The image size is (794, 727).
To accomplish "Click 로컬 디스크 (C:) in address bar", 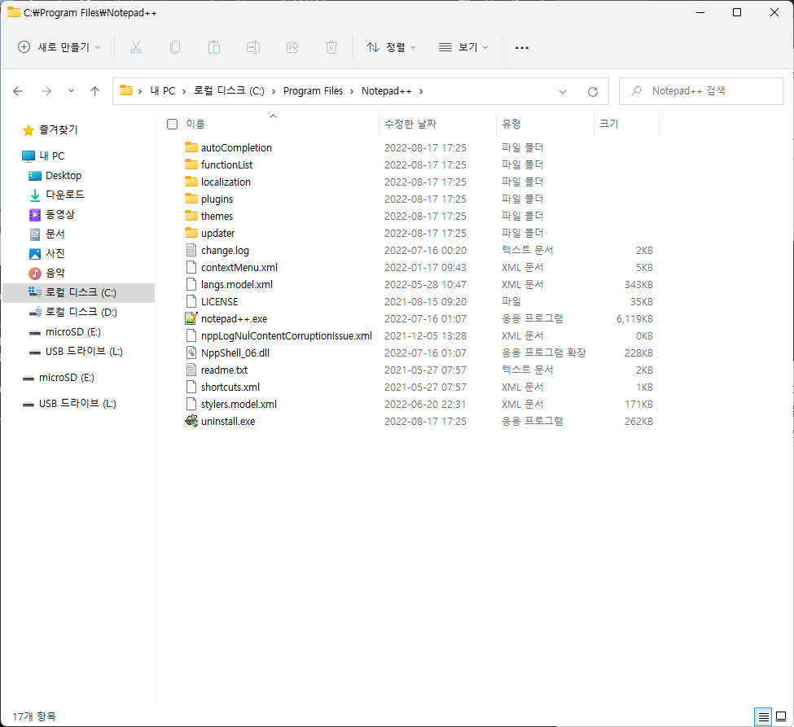I will pyautogui.click(x=229, y=91).
